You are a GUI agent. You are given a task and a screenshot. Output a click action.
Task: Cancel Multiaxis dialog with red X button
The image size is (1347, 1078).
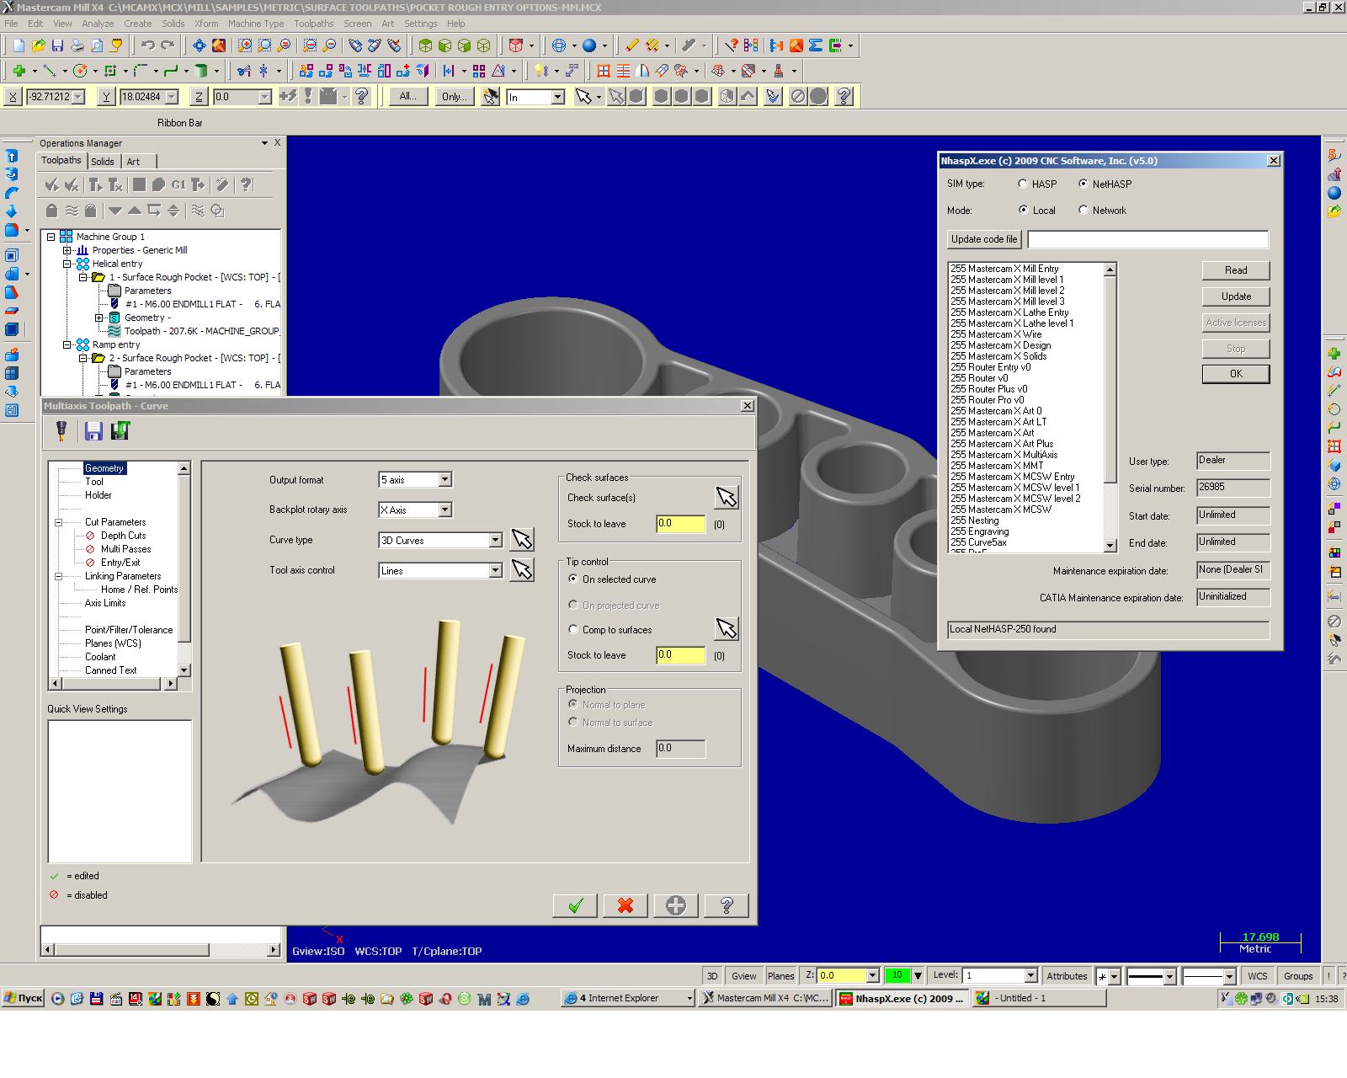(x=626, y=905)
